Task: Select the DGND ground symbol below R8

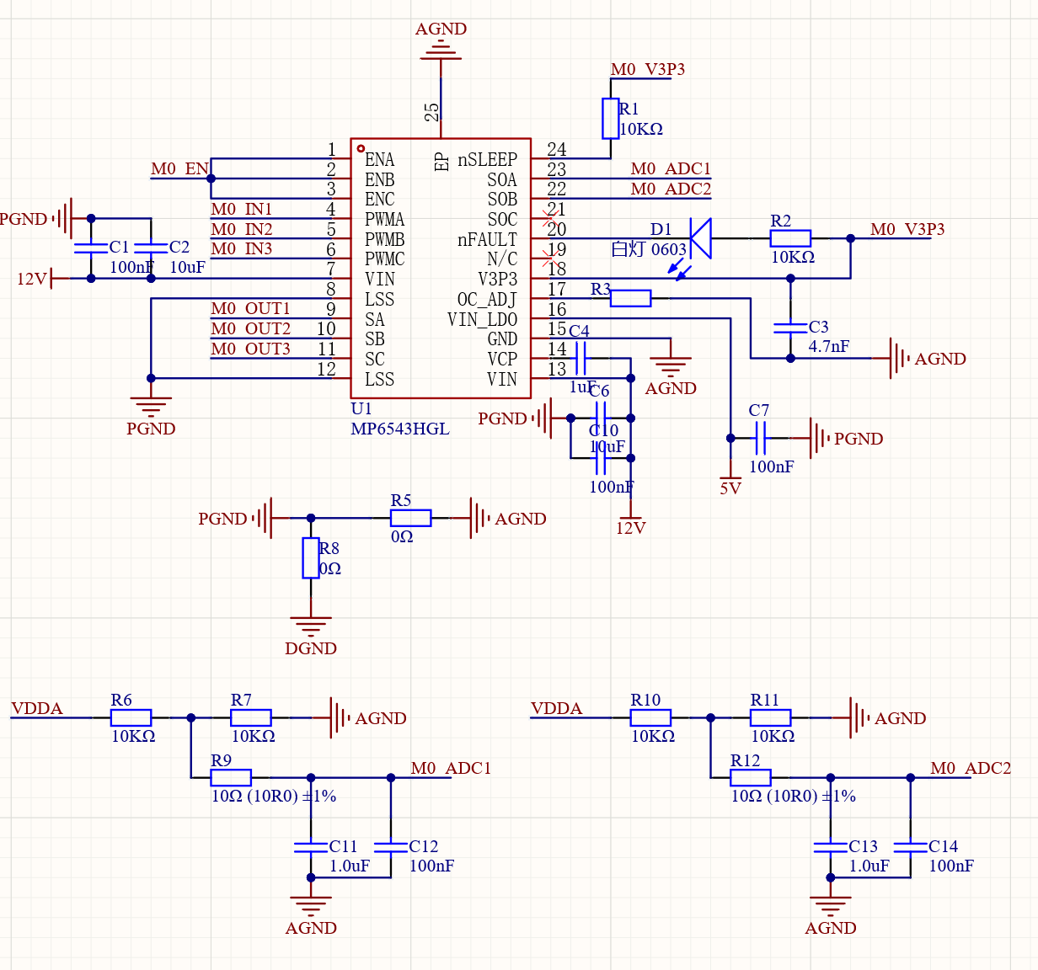Action: tap(311, 626)
